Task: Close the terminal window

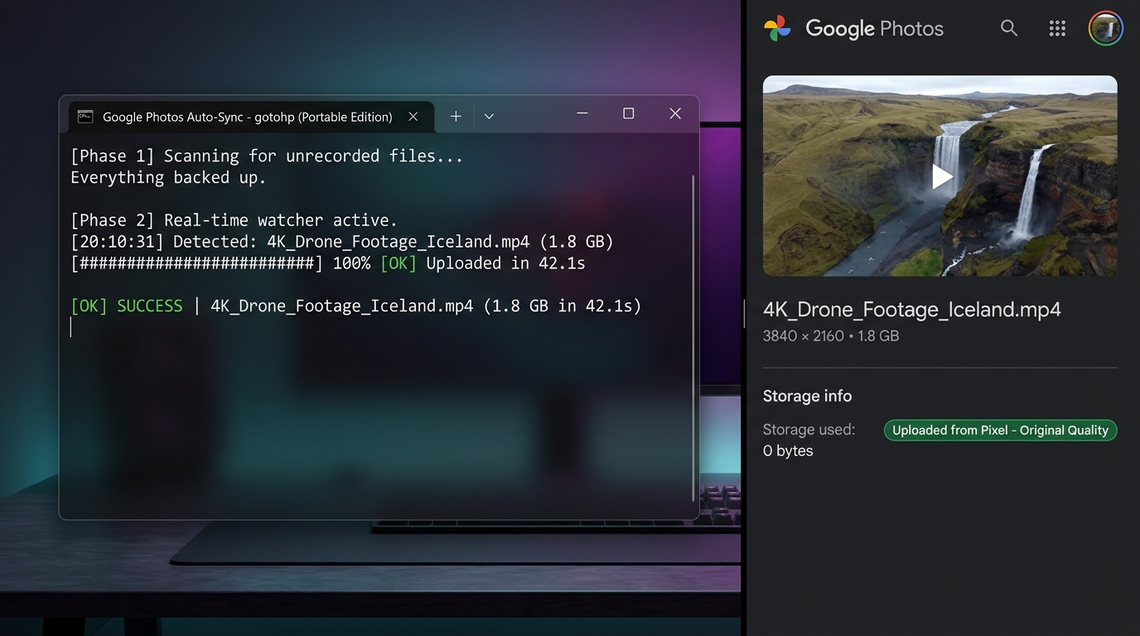Action: click(675, 113)
